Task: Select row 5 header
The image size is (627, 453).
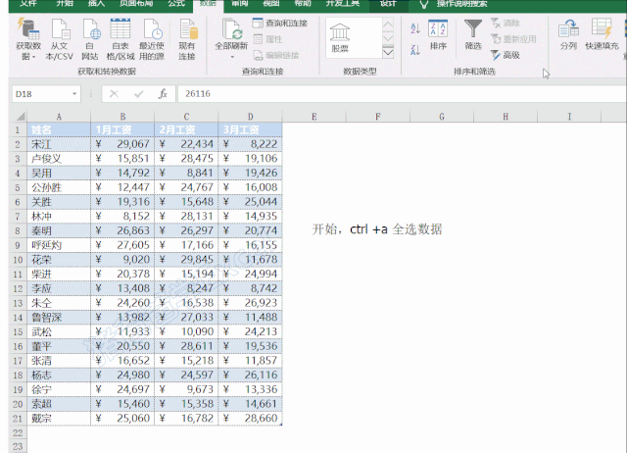Action: pos(18,187)
